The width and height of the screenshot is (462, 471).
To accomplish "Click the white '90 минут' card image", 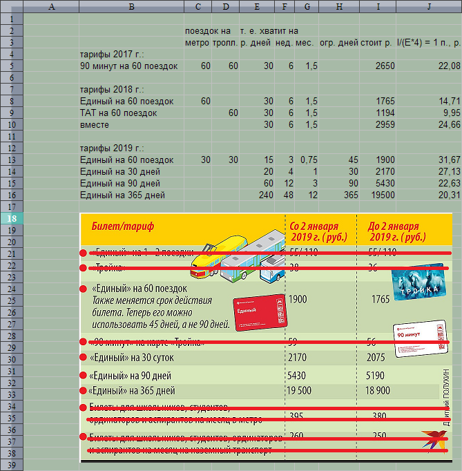I will click(421, 338).
